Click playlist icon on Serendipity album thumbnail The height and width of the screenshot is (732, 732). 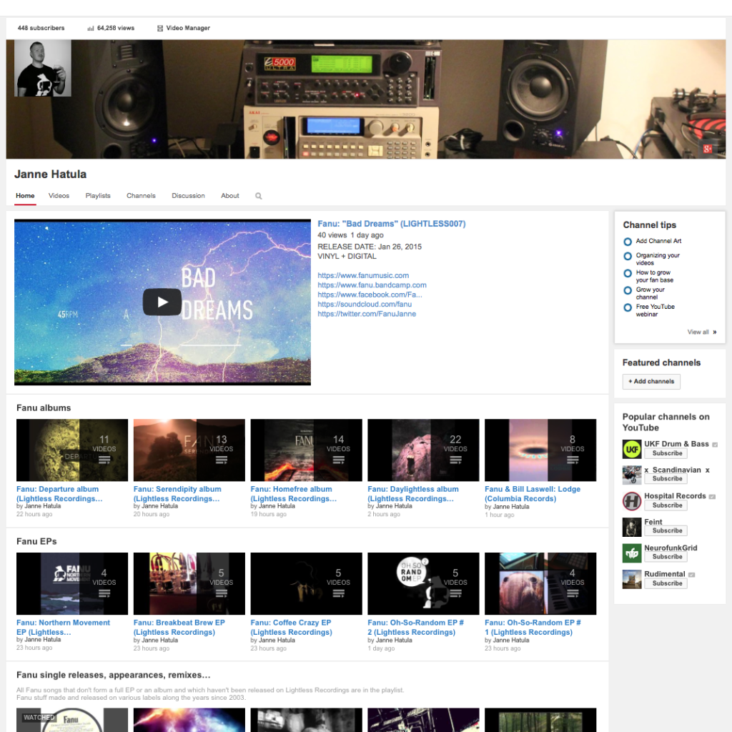222,460
